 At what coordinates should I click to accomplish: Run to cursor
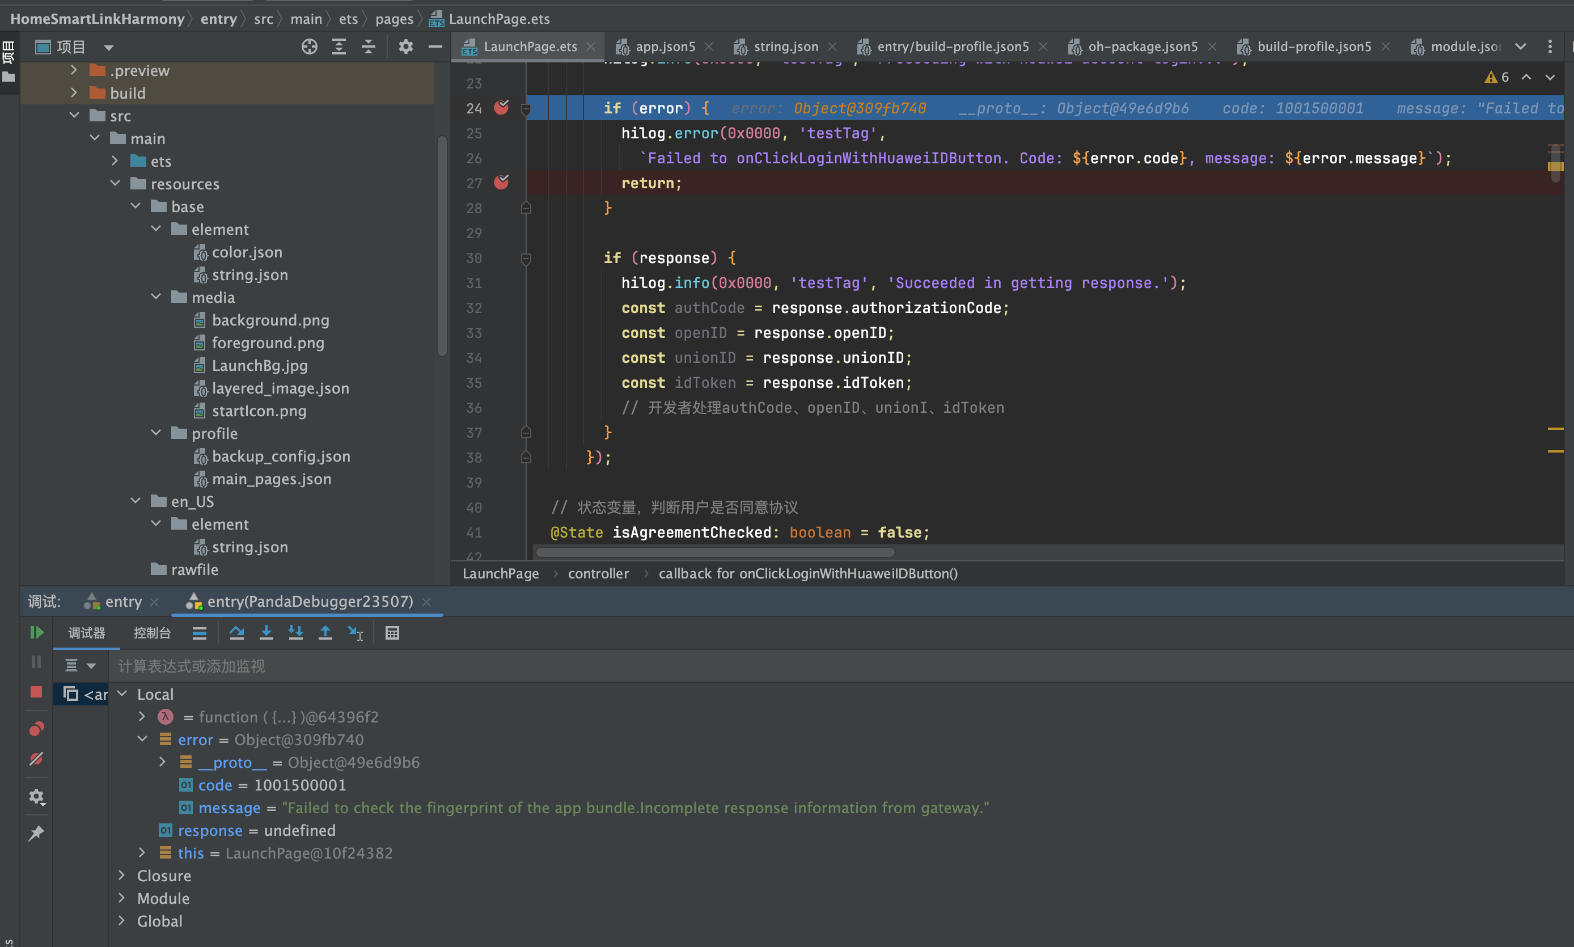point(355,632)
